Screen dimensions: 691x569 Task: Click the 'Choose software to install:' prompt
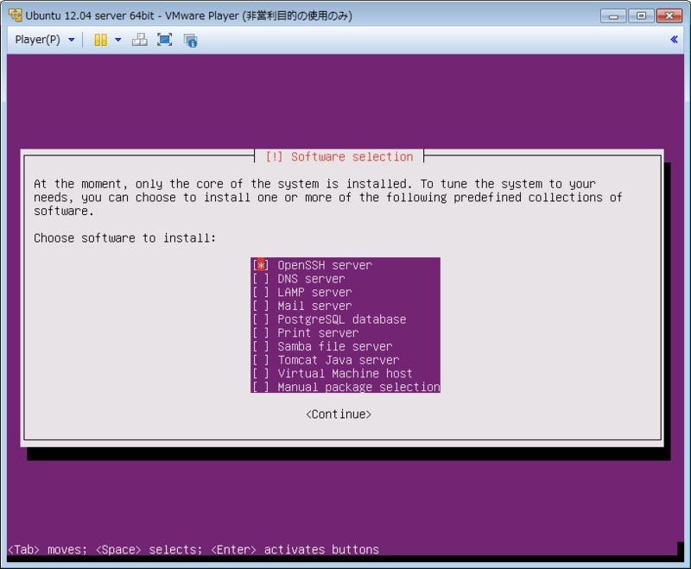124,238
